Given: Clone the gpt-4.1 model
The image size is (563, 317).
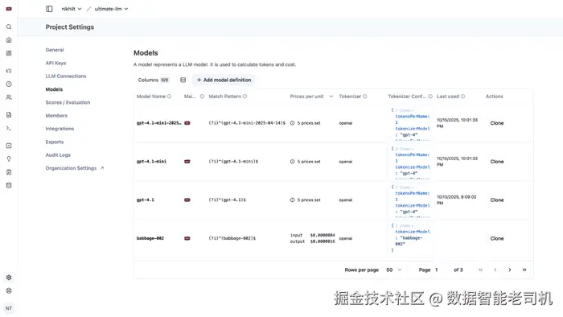Looking at the screenshot, I should click(497, 200).
